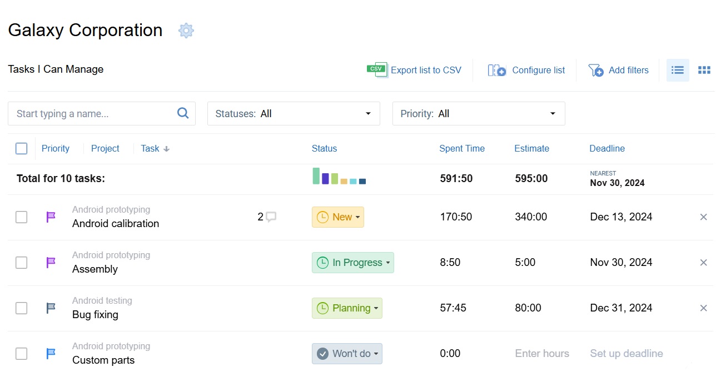The width and height of the screenshot is (716, 382).
Task: Open the Assembly task
Action: [x=95, y=269]
